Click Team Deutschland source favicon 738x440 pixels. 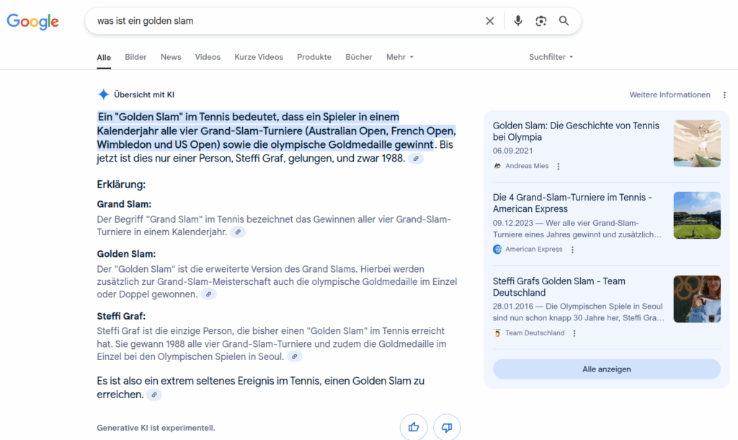coord(497,333)
